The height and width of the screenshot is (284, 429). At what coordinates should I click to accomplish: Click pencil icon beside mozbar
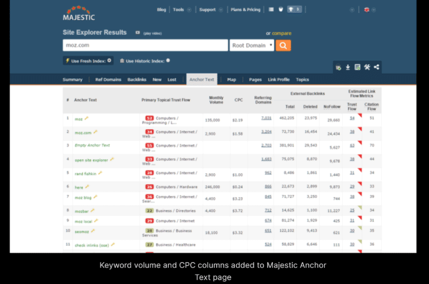92,211
